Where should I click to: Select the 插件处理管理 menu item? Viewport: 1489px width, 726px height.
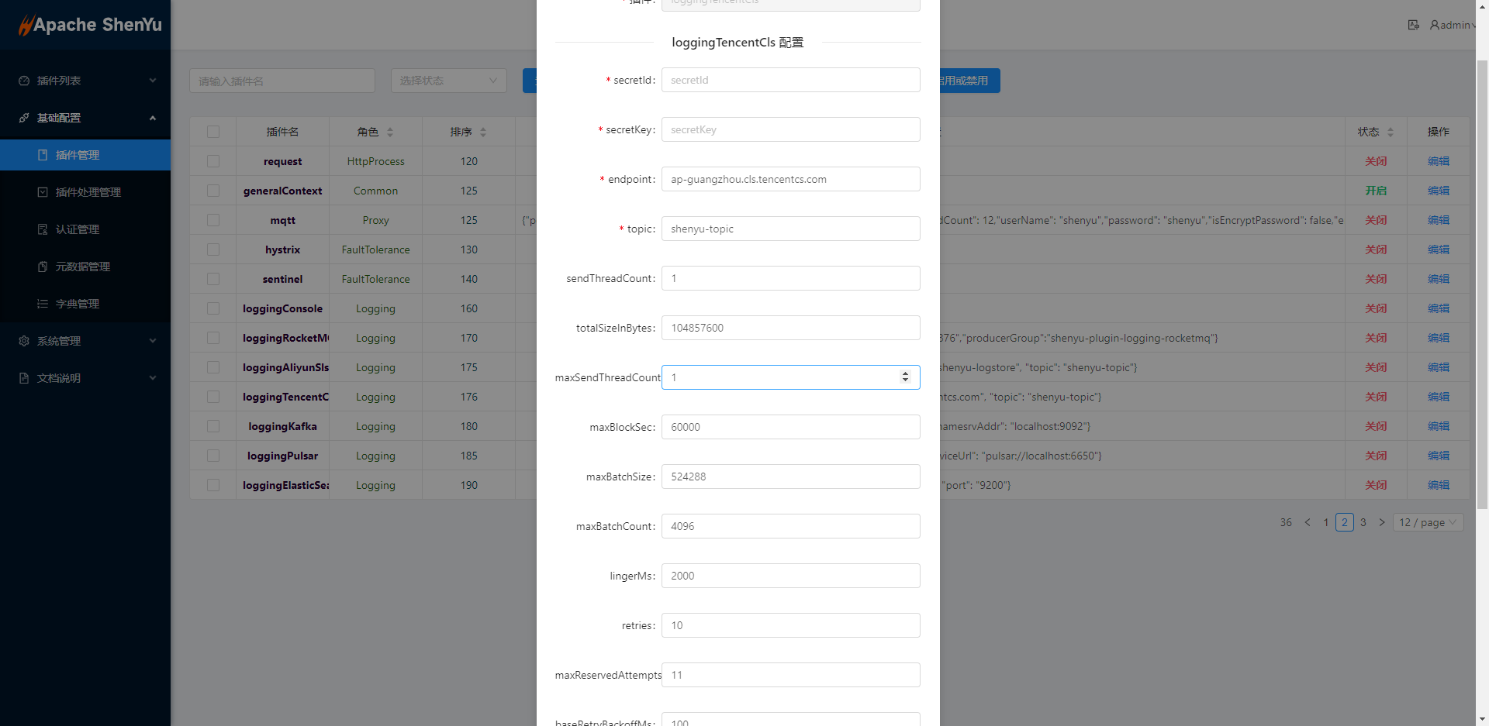click(88, 192)
